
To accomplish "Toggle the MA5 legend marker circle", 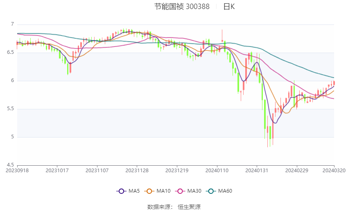I will [x=121, y=191].
